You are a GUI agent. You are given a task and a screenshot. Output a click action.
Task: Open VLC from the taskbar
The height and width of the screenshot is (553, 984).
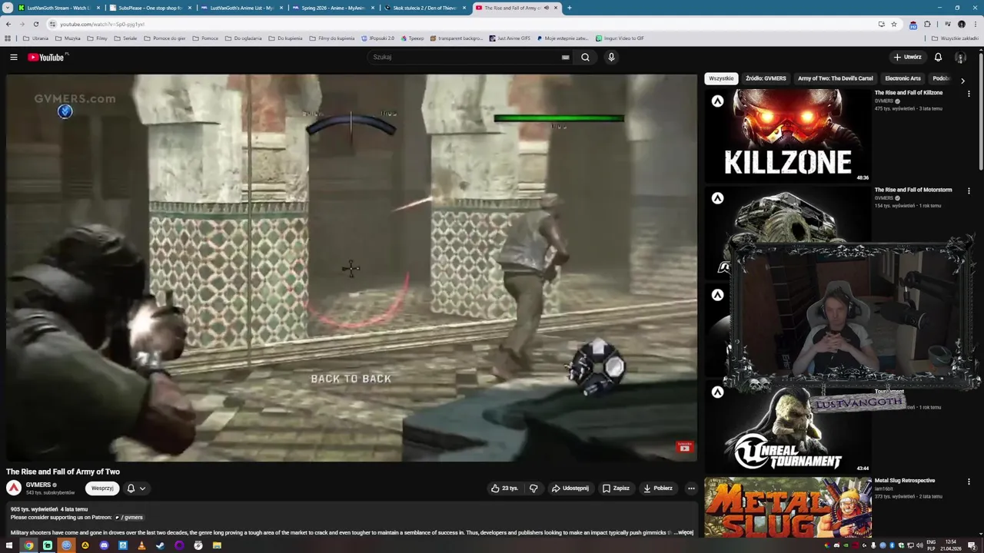(x=141, y=545)
